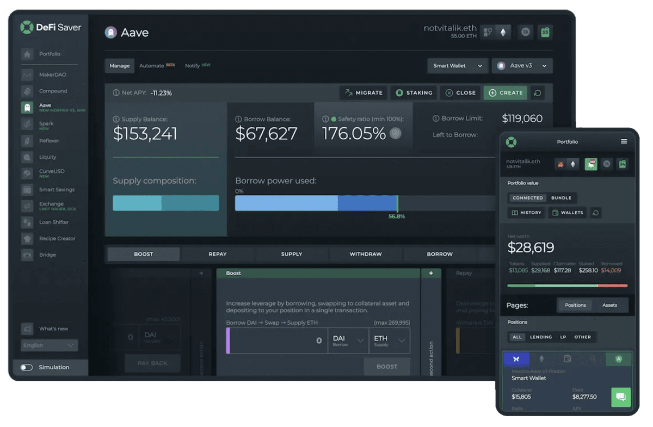Select the REPAY action tab

pos(218,254)
